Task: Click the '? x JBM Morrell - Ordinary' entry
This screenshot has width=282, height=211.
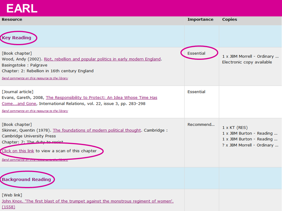Action: [x=250, y=145]
